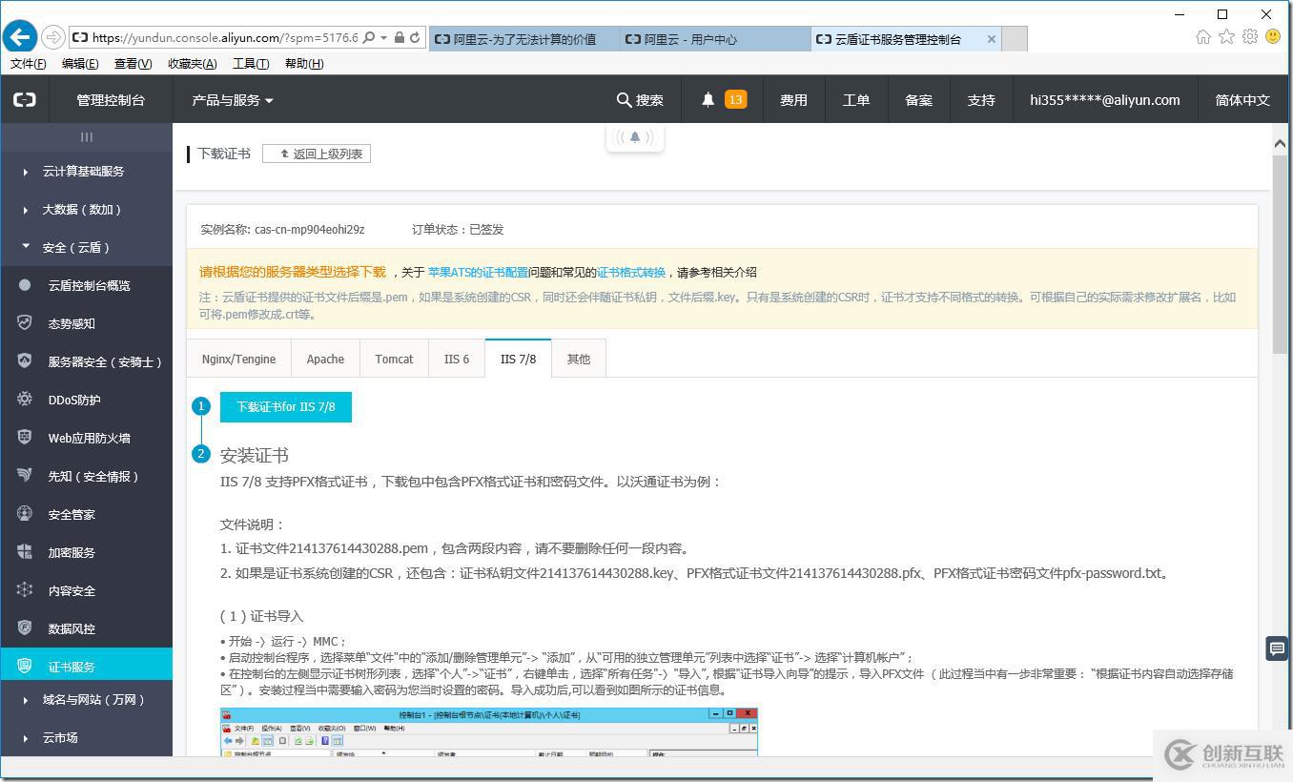
Task: Click the 态势感知 shield icon
Action: [x=26, y=323]
